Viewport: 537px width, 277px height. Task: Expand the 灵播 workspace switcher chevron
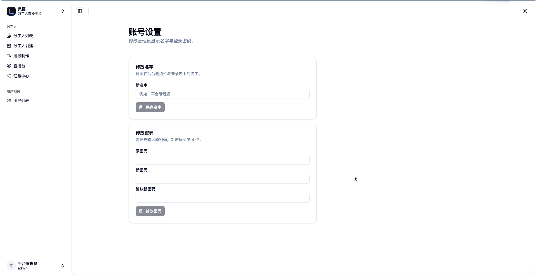(x=63, y=11)
